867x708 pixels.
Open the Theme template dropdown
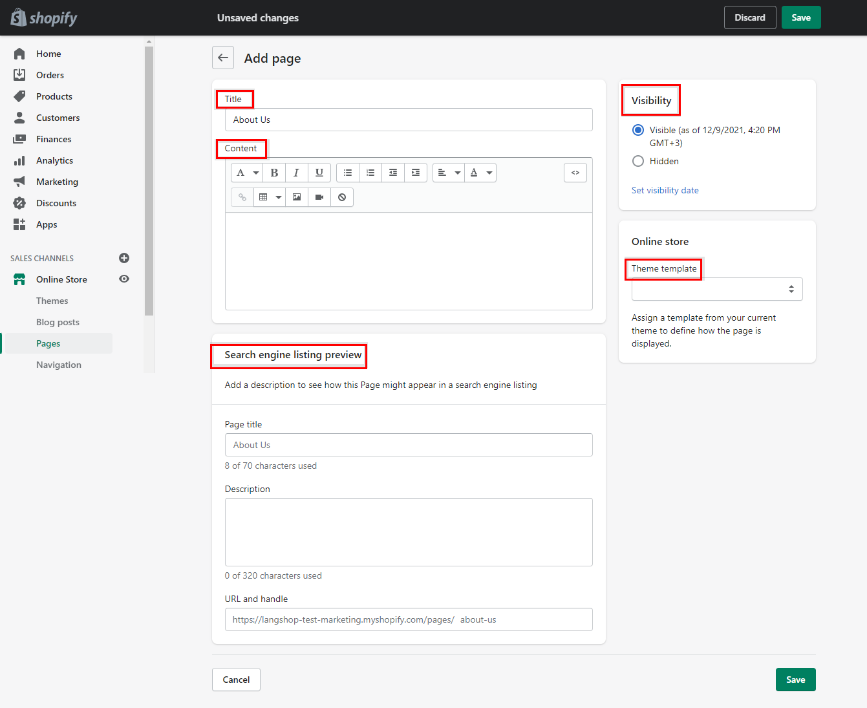[717, 289]
